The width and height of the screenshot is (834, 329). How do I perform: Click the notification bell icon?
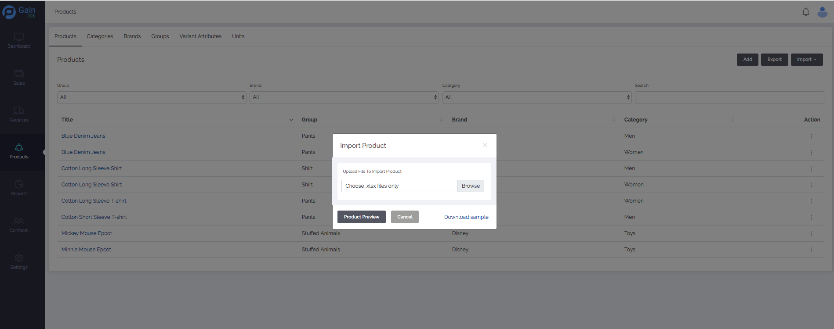point(805,12)
